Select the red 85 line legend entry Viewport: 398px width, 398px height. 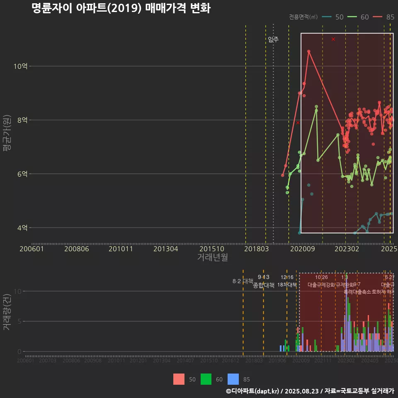(x=383, y=17)
